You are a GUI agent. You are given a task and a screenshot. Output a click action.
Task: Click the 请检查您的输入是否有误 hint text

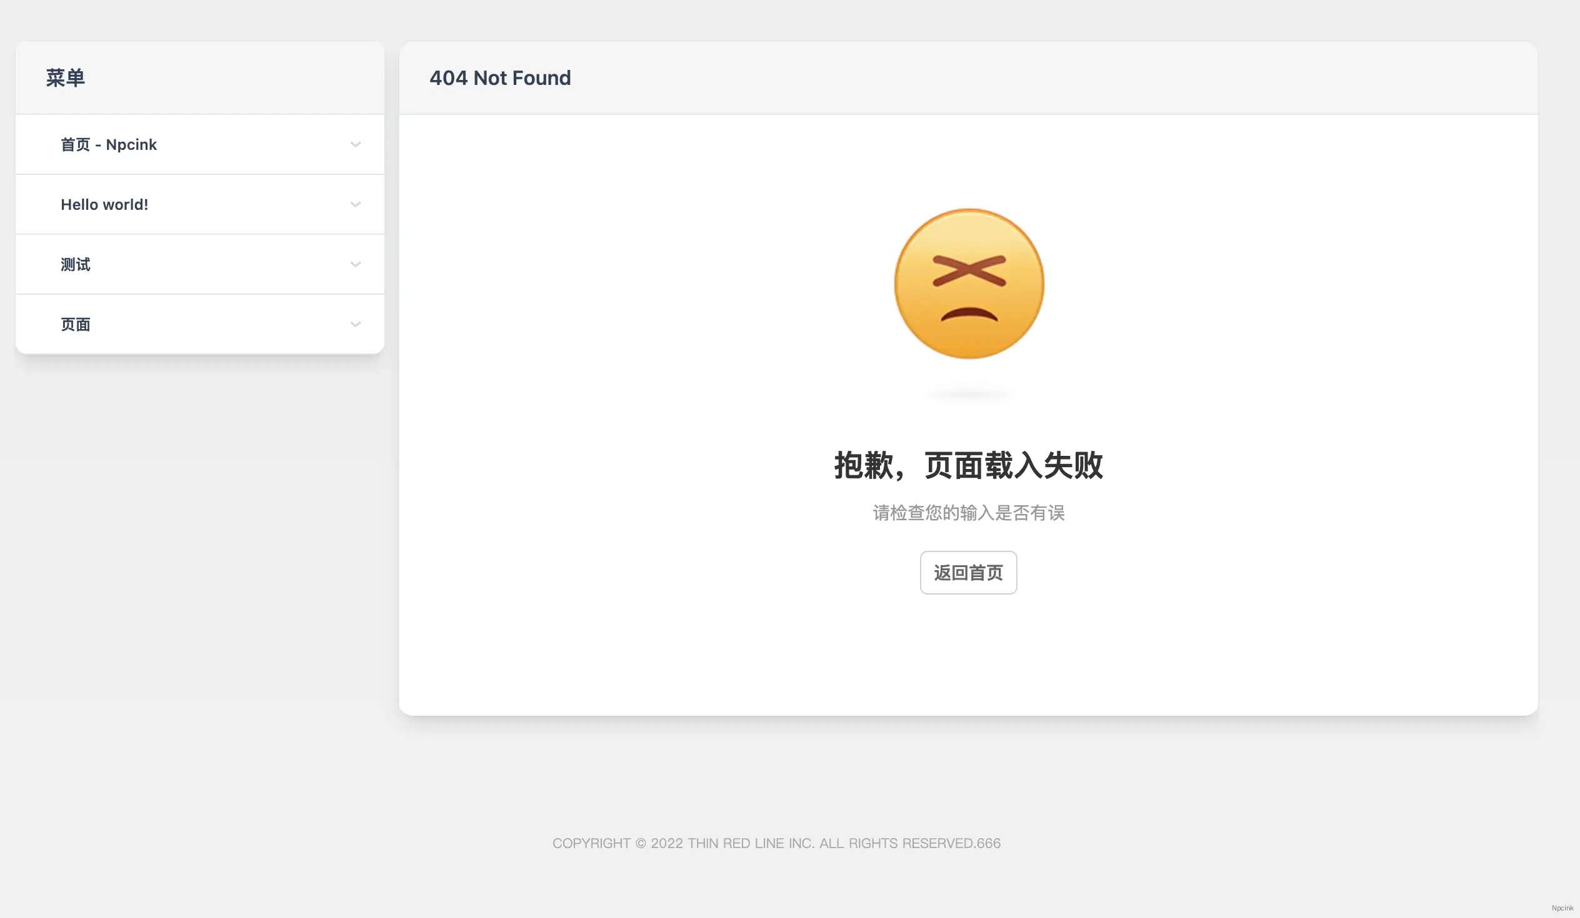(x=968, y=513)
